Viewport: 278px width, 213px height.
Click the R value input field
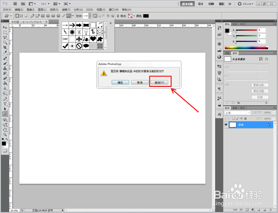tap(262, 30)
